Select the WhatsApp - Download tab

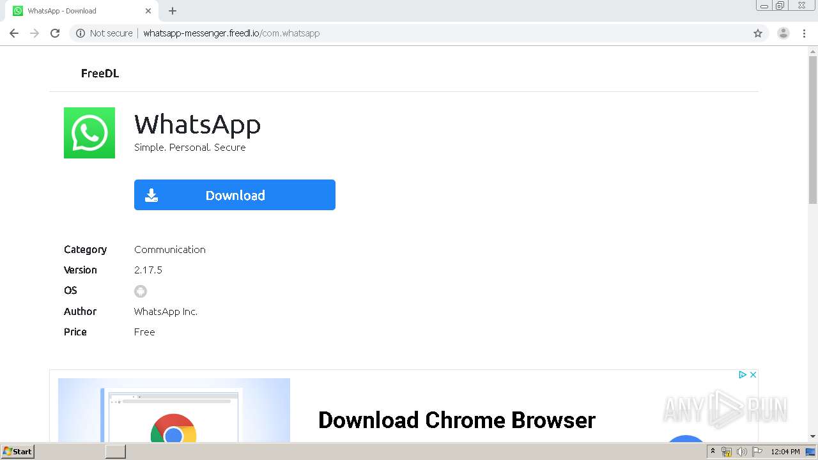[x=82, y=11]
